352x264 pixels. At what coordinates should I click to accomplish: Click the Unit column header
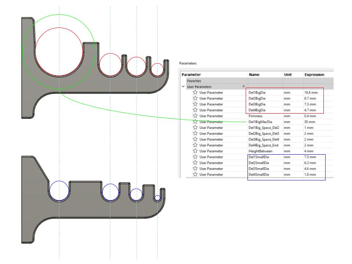pyautogui.click(x=288, y=74)
